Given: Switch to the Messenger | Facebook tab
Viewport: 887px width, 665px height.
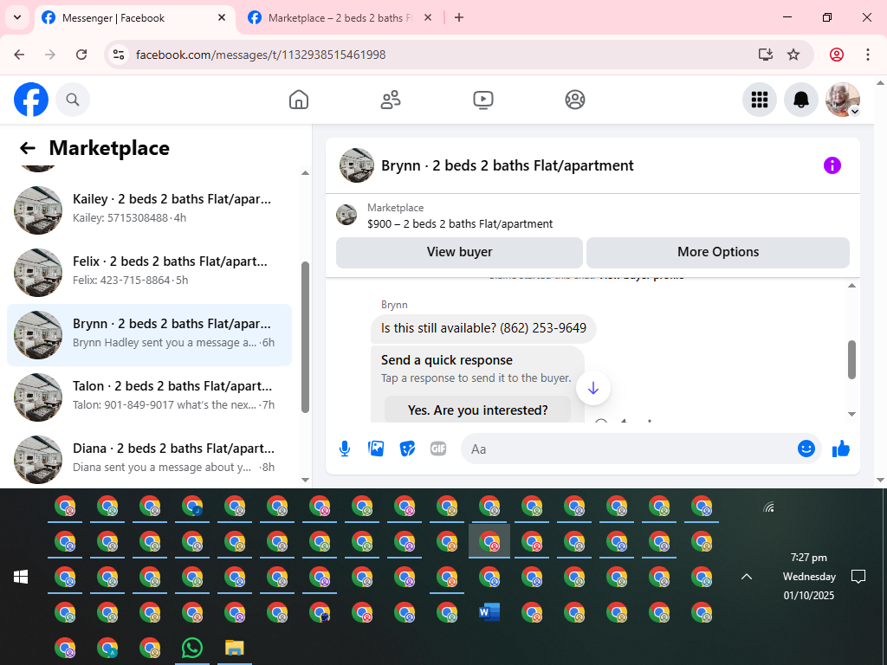Looking at the screenshot, I should pyautogui.click(x=135, y=18).
